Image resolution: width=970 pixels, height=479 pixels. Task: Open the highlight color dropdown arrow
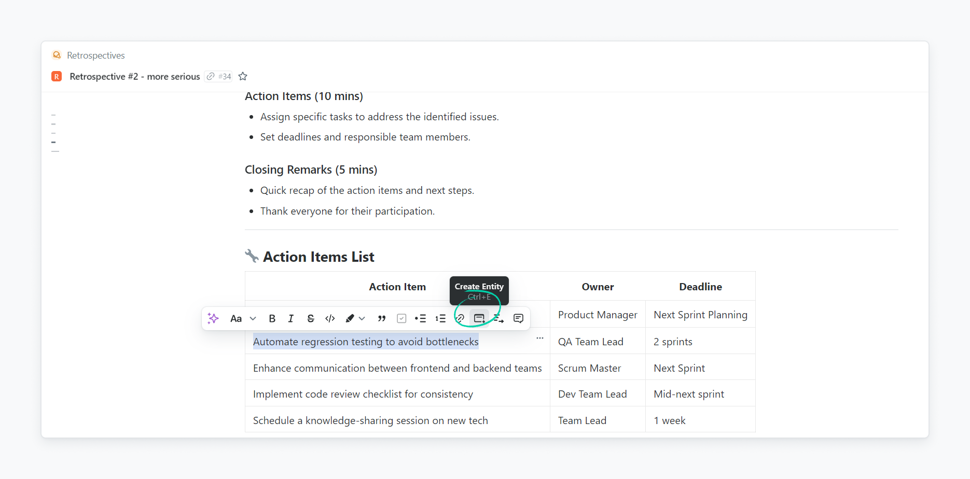(362, 318)
